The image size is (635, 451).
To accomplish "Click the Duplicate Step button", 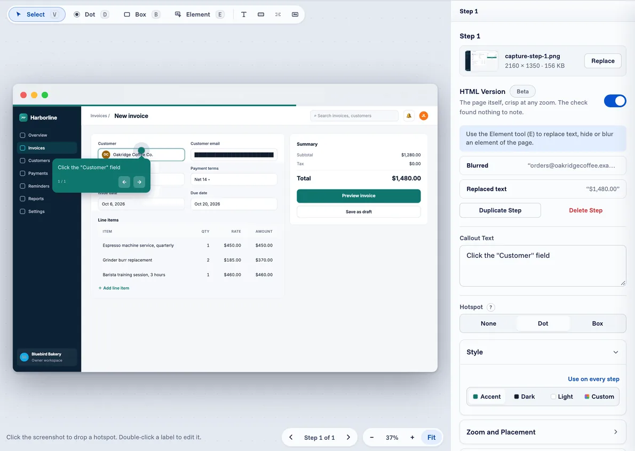I will tap(500, 210).
